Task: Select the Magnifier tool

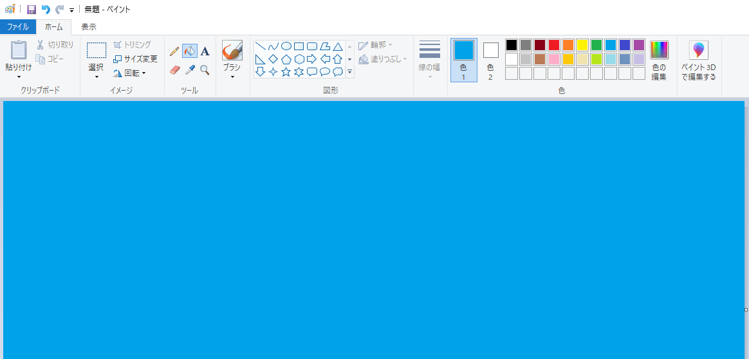Action: pos(205,69)
